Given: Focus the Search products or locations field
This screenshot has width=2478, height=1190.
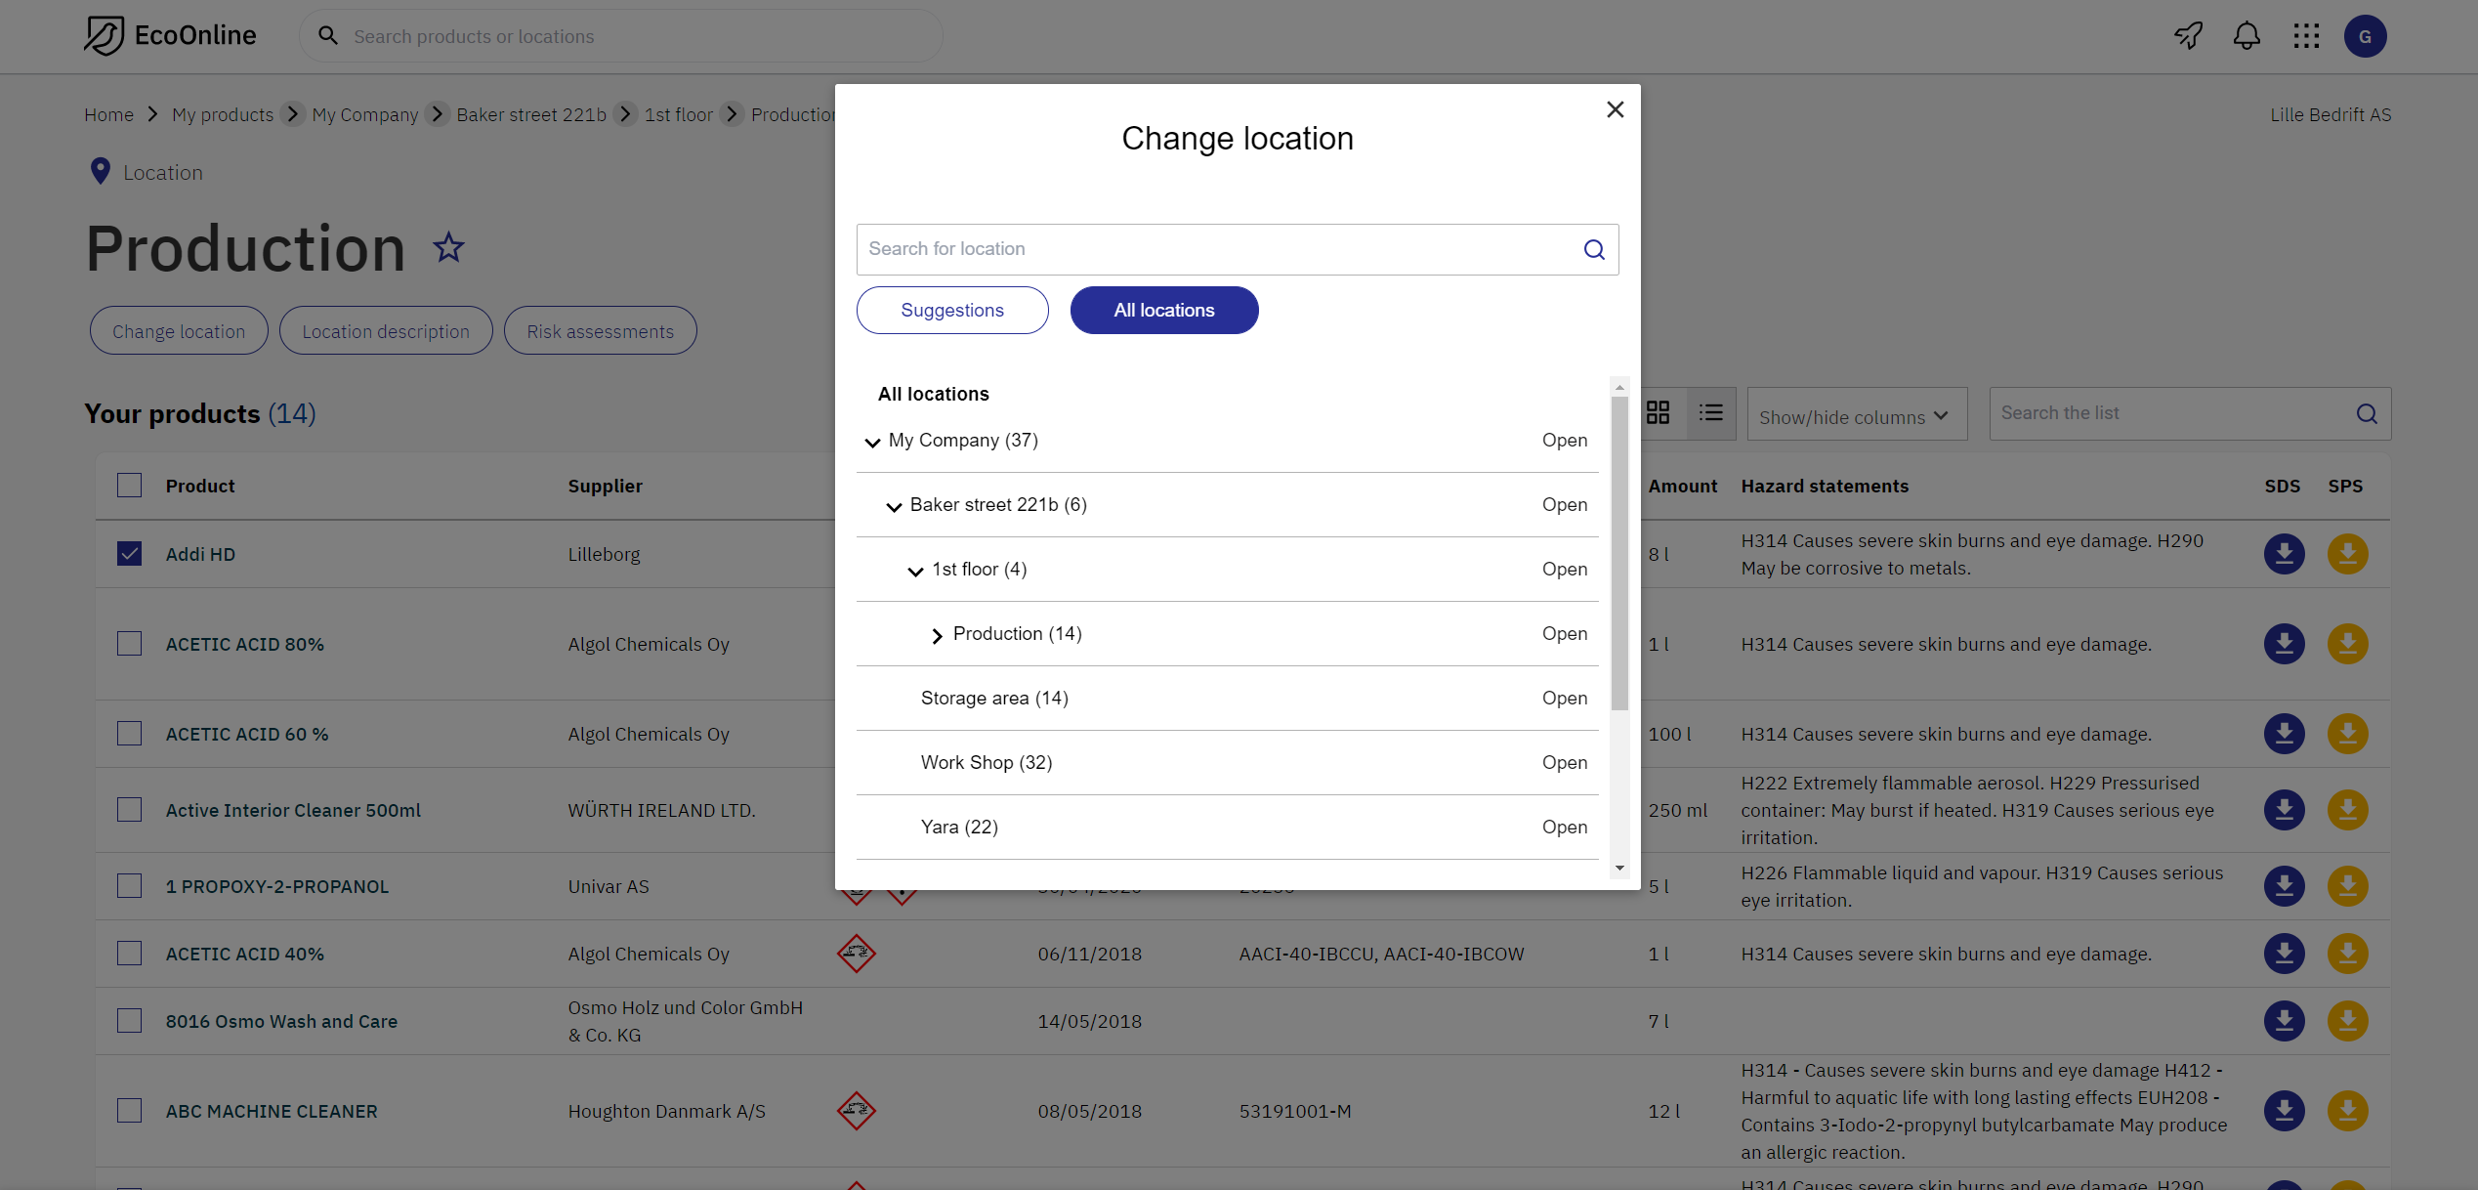Looking at the screenshot, I should [621, 36].
